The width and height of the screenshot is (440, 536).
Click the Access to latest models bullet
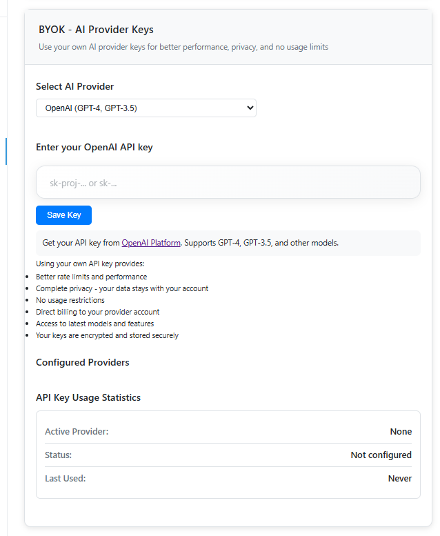pyautogui.click(x=94, y=324)
